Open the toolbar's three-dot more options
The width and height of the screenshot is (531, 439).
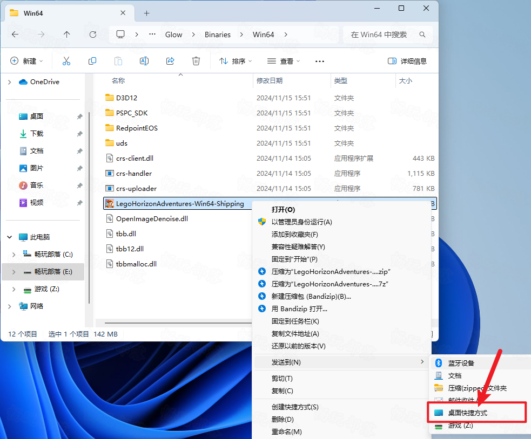coord(320,61)
